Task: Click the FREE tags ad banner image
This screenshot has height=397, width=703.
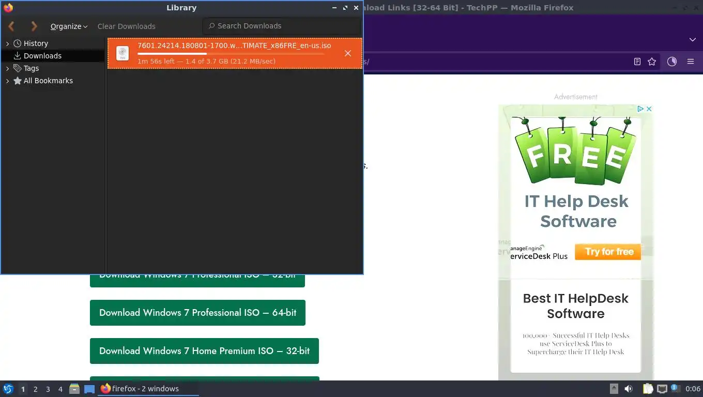Action: pos(576,150)
